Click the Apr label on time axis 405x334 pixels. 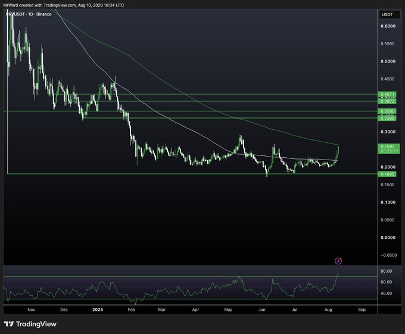tap(195, 310)
